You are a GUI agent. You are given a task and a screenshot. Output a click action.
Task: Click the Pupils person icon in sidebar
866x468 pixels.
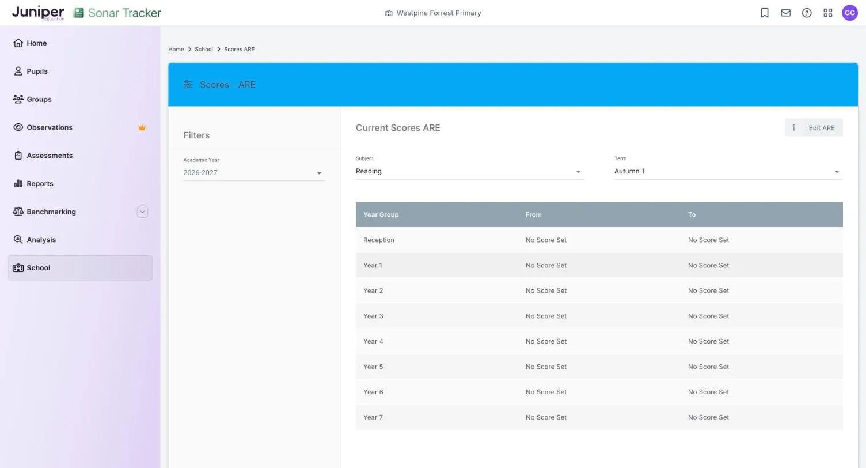18,71
